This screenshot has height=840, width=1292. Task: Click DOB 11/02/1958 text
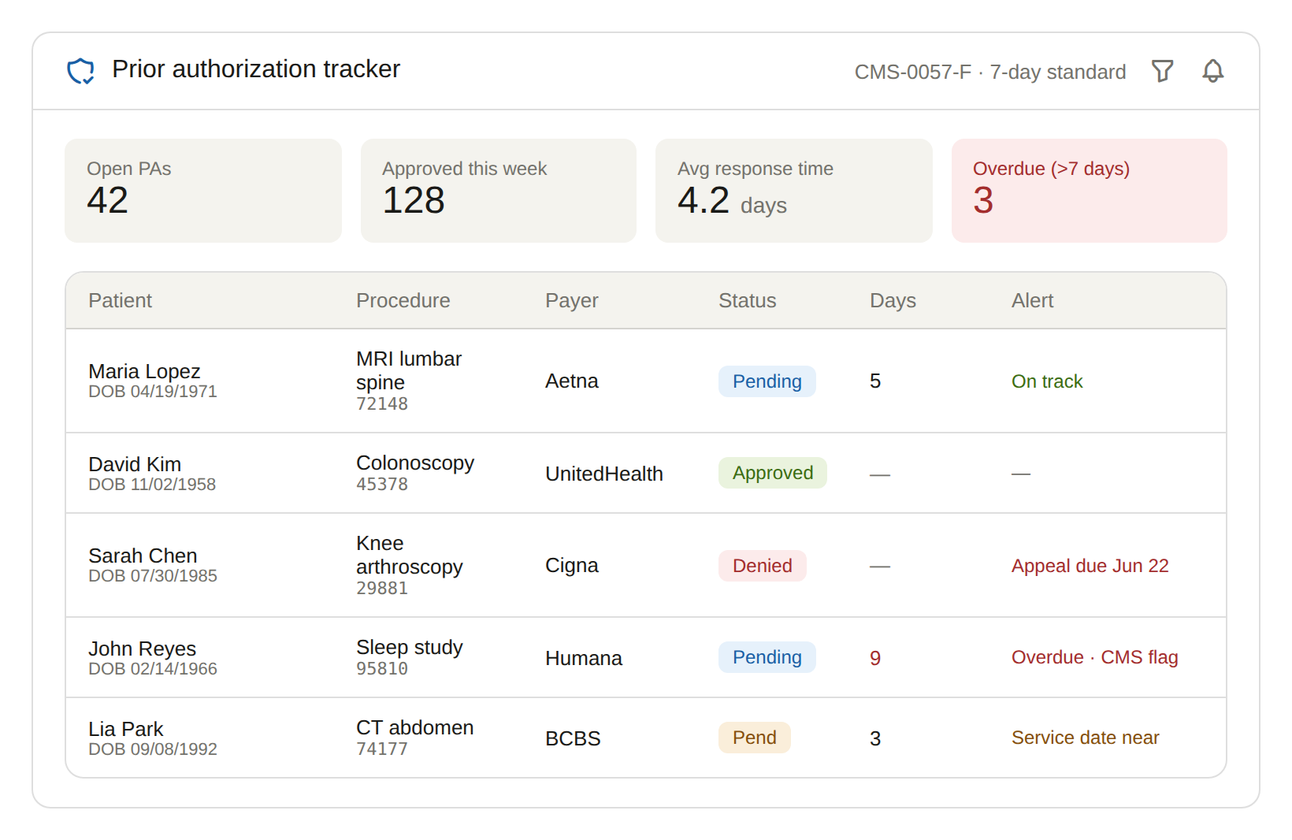click(x=152, y=485)
